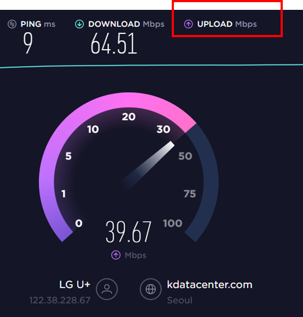This screenshot has width=303, height=317.
Task: Click the LG U+ provider name
Action: tap(74, 285)
